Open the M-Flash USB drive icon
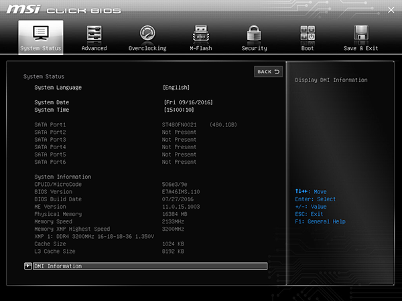 pos(201,33)
